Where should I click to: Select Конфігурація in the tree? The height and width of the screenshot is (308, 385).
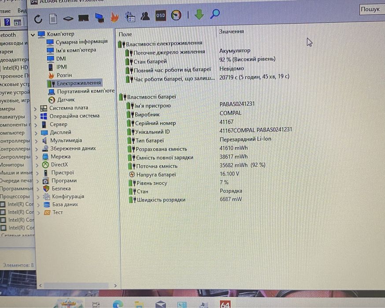click(x=63, y=197)
